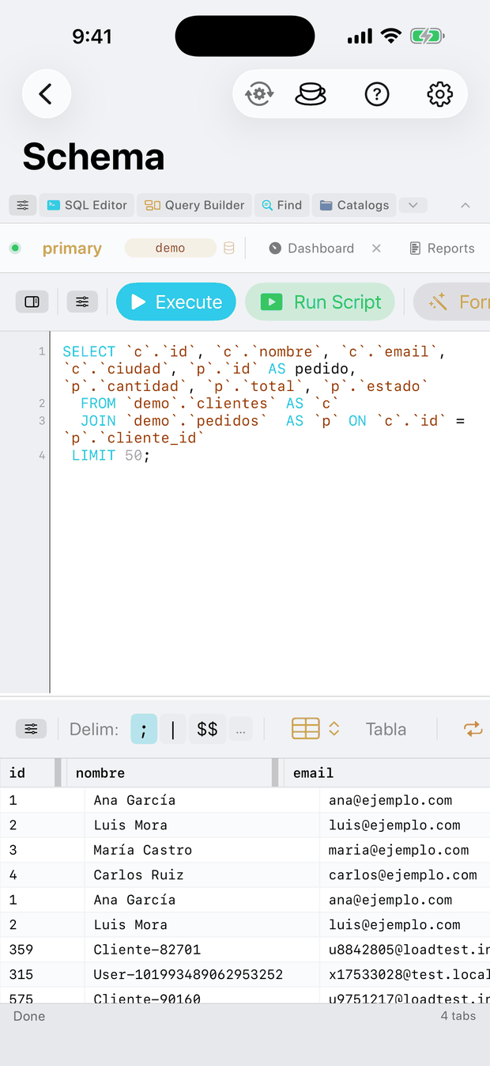490x1066 pixels.
Task: Tap the battery icon in status bar
Action: 428,36
